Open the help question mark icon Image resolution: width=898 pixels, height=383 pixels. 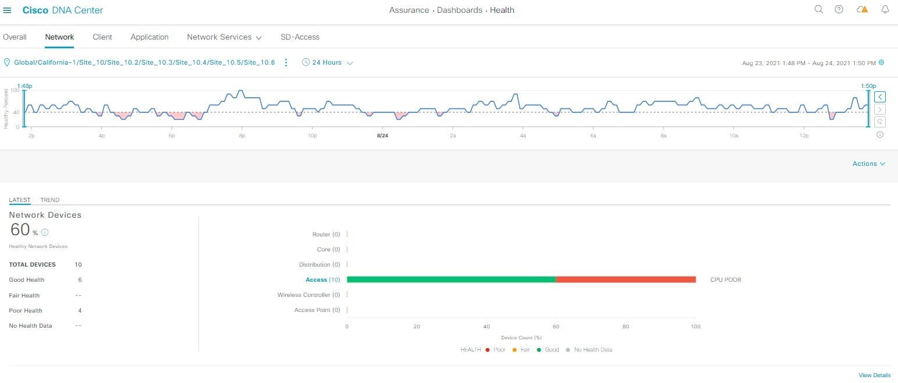click(x=839, y=9)
